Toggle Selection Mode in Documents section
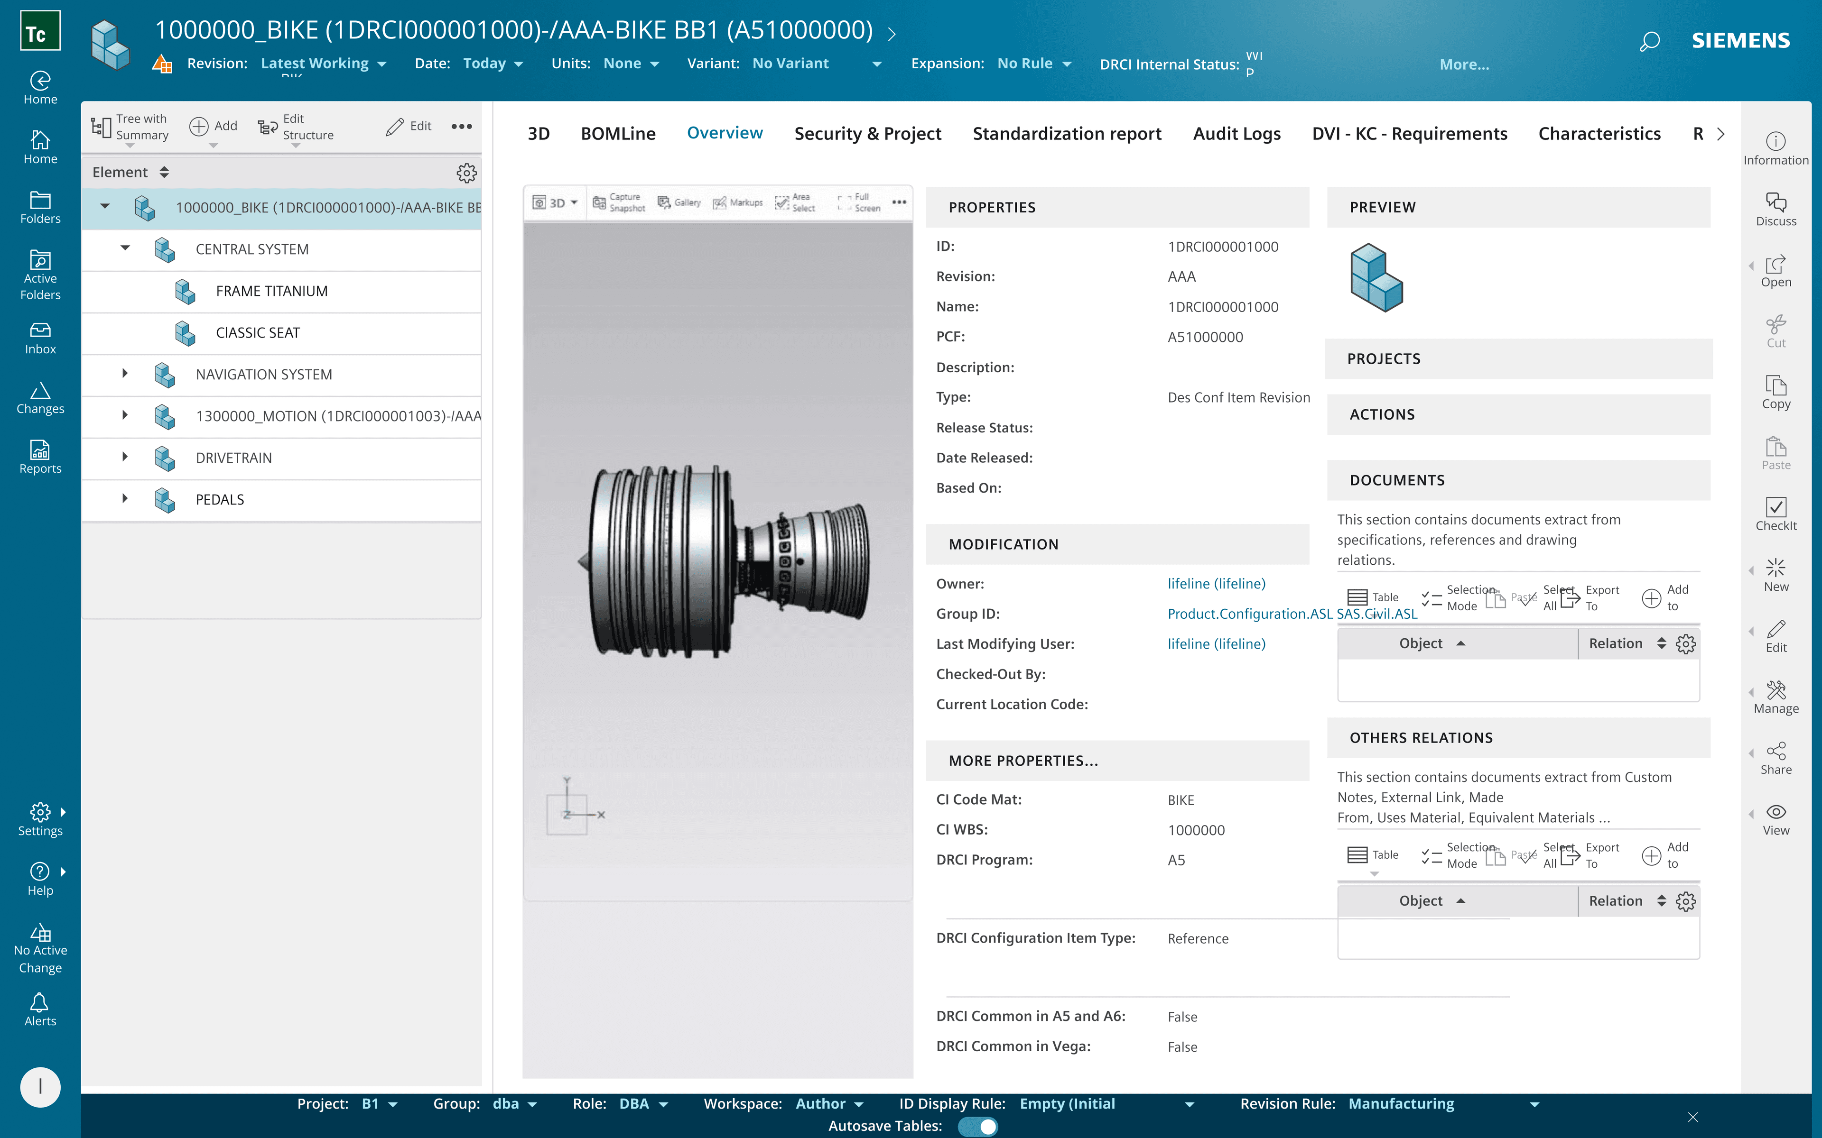Image resolution: width=1822 pixels, height=1138 pixels. point(1459,597)
